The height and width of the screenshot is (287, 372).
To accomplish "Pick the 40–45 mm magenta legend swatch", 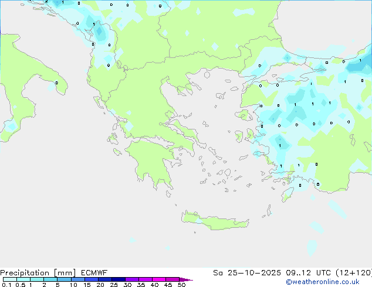I will (x=159, y=279).
